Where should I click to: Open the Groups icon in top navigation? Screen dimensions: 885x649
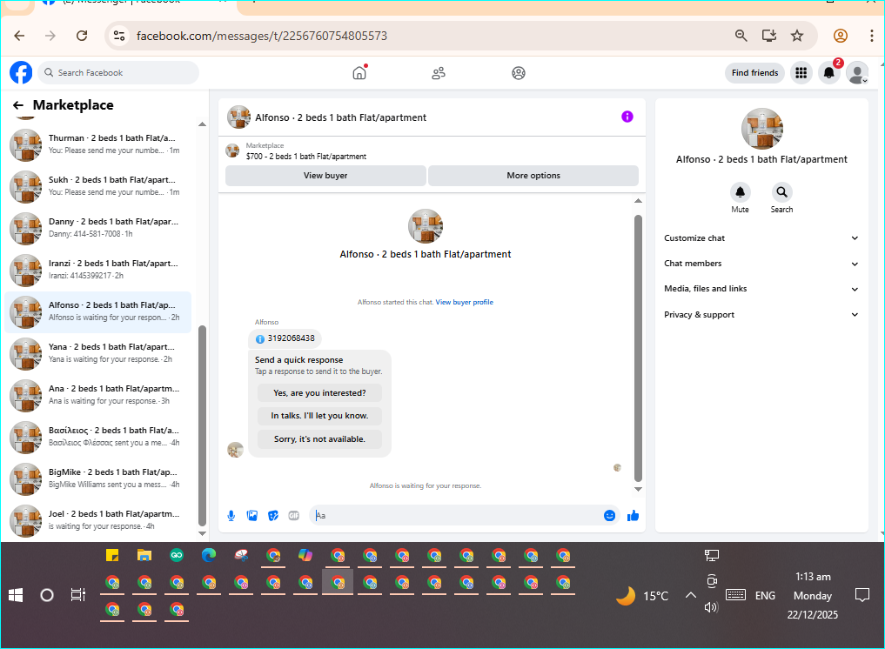coord(518,73)
